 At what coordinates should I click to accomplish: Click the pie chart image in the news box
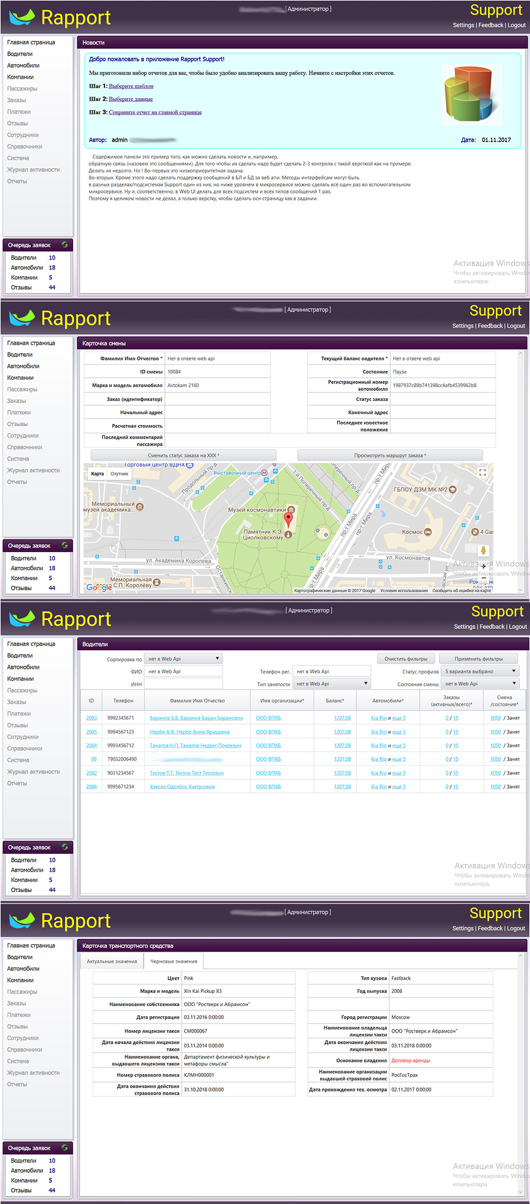tap(471, 95)
